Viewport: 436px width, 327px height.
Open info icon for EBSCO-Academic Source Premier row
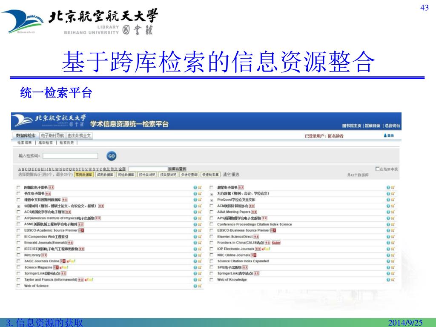195,230
